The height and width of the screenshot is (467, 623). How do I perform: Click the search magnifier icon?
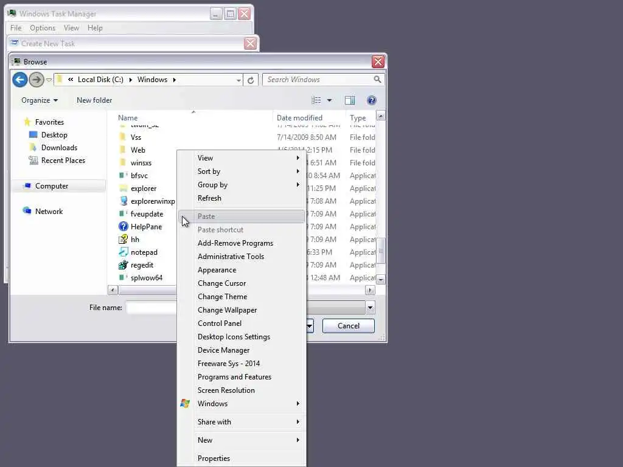tap(377, 80)
